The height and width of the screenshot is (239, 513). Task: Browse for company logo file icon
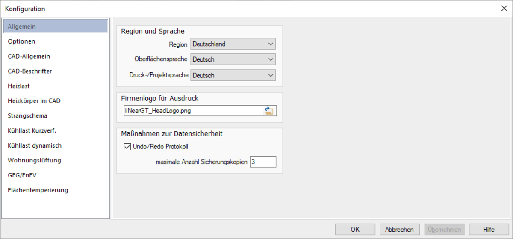click(x=269, y=111)
